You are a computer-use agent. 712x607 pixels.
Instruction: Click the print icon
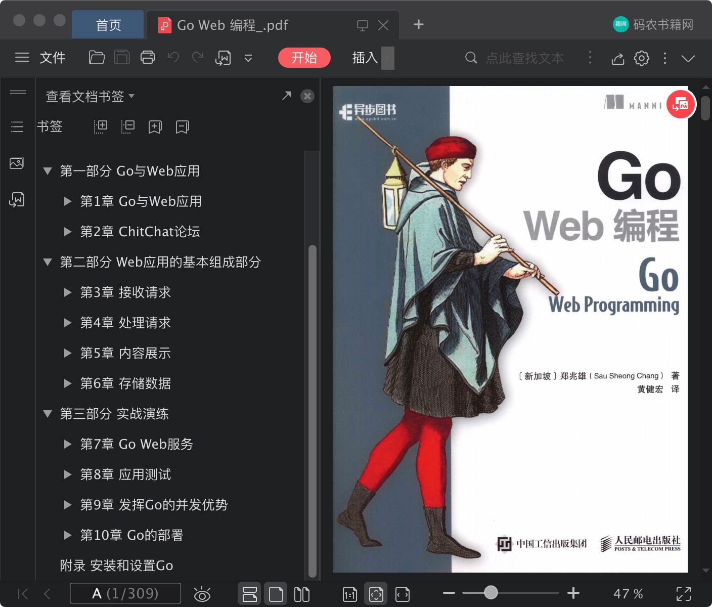point(148,58)
